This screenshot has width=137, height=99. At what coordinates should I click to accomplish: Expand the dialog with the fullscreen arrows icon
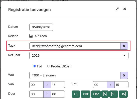coord(117,9)
